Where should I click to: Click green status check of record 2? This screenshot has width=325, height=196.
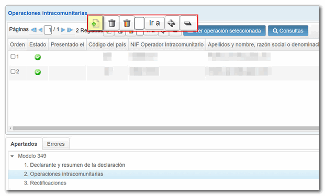point(38,72)
